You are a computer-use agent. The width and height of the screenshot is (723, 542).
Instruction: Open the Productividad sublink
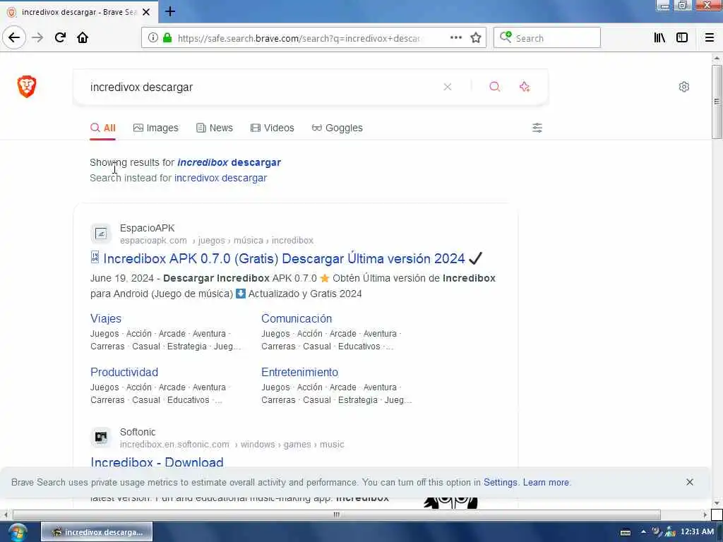(x=124, y=372)
